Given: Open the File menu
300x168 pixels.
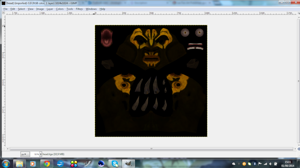Looking at the screenshot, I should click(5, 9).
